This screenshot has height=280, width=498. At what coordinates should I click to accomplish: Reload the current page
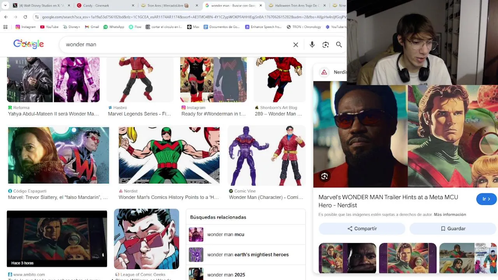pyautogui.click(x=25, y=17)
